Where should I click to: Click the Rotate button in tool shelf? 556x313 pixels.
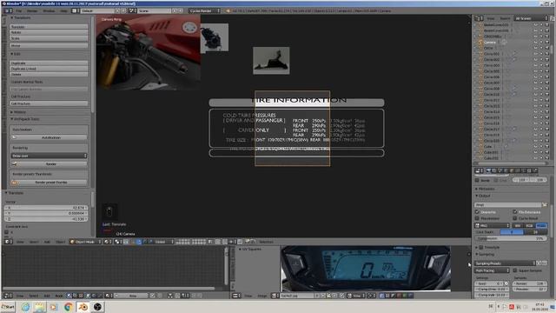(x=49, y=32)
